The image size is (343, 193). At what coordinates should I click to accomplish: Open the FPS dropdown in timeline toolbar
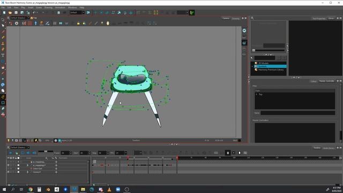(x=126, y=153)
